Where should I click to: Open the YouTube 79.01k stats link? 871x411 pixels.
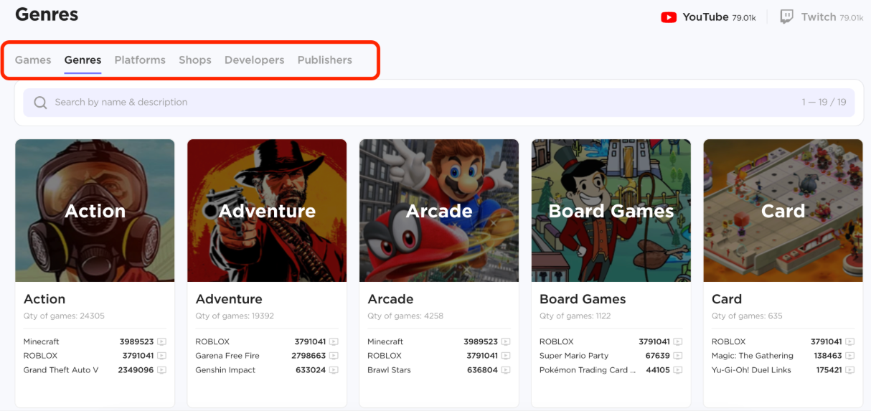pyautogui.click(x=708, y=17)
